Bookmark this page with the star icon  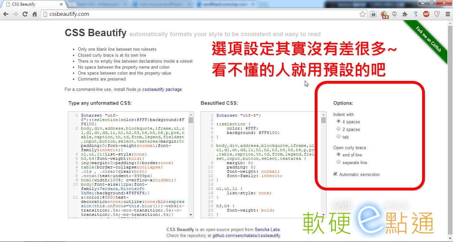(363, 14)
